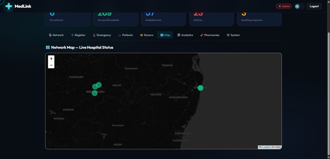The height and width of the screenshot is (159, 330).
Task: Click the lightning bolt in the Admin badge
Action: 280,6
